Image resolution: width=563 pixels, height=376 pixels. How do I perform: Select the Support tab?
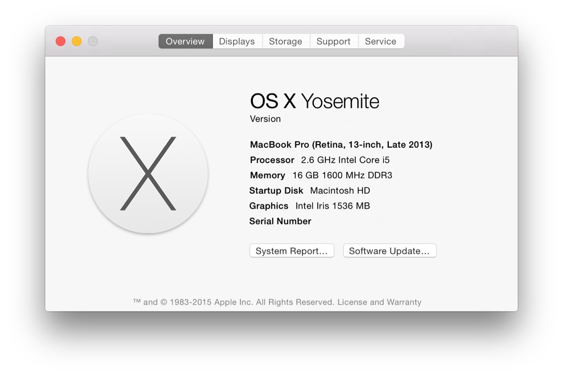tap(334, 41)
